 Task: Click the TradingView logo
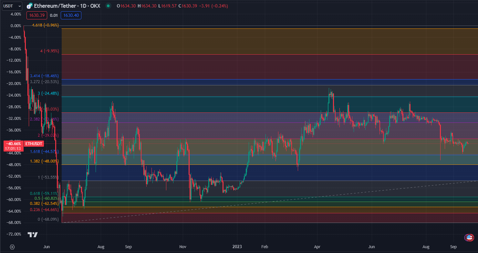point(33,235)
